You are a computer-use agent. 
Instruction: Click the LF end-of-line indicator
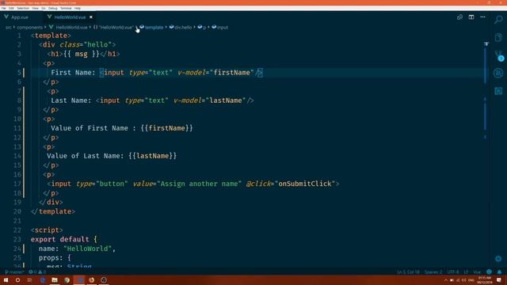click(x=466, y=272)
